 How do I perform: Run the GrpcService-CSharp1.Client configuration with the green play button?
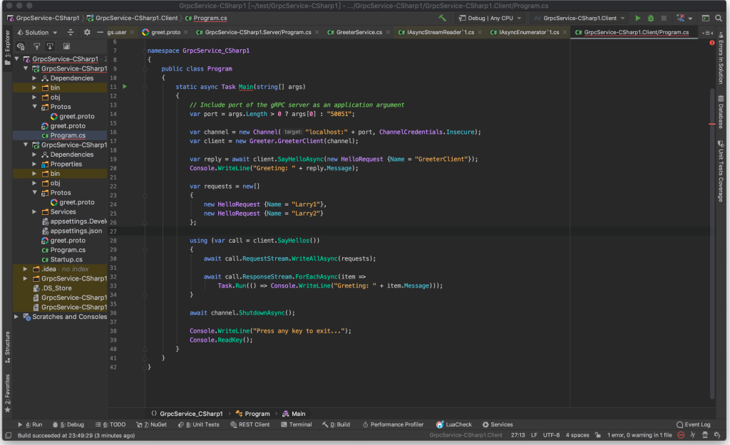[x=638, y=18]
